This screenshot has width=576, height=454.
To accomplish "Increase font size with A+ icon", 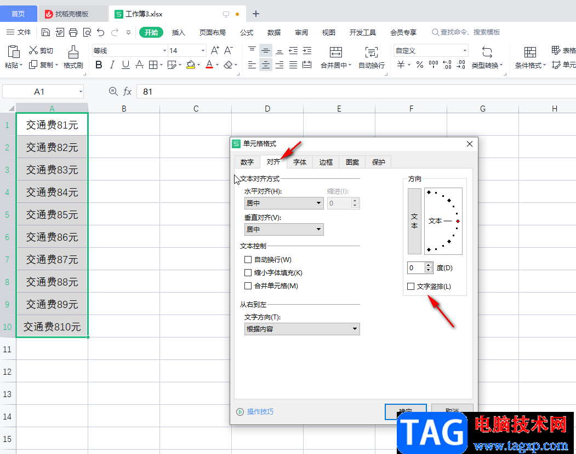I will click(x=215, y=50).
